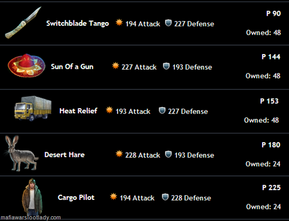Select the red sombrero item picture
Viewport: 289px width, 221px height.
pos(27,66)
